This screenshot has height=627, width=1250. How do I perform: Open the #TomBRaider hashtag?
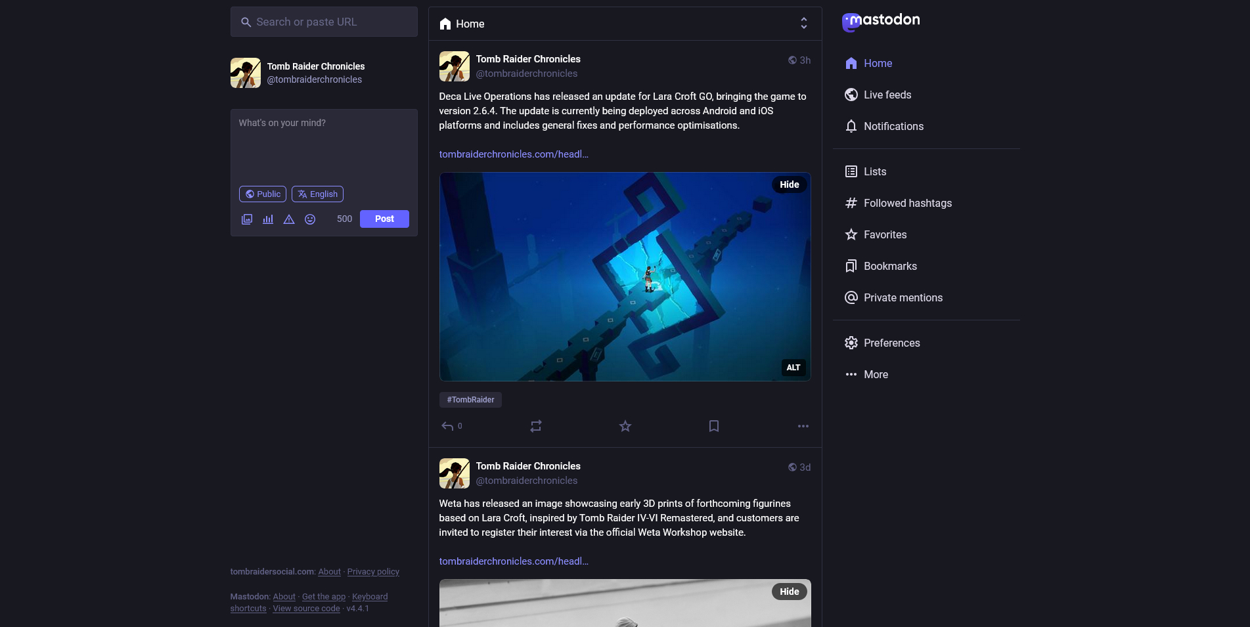point(470,400)
